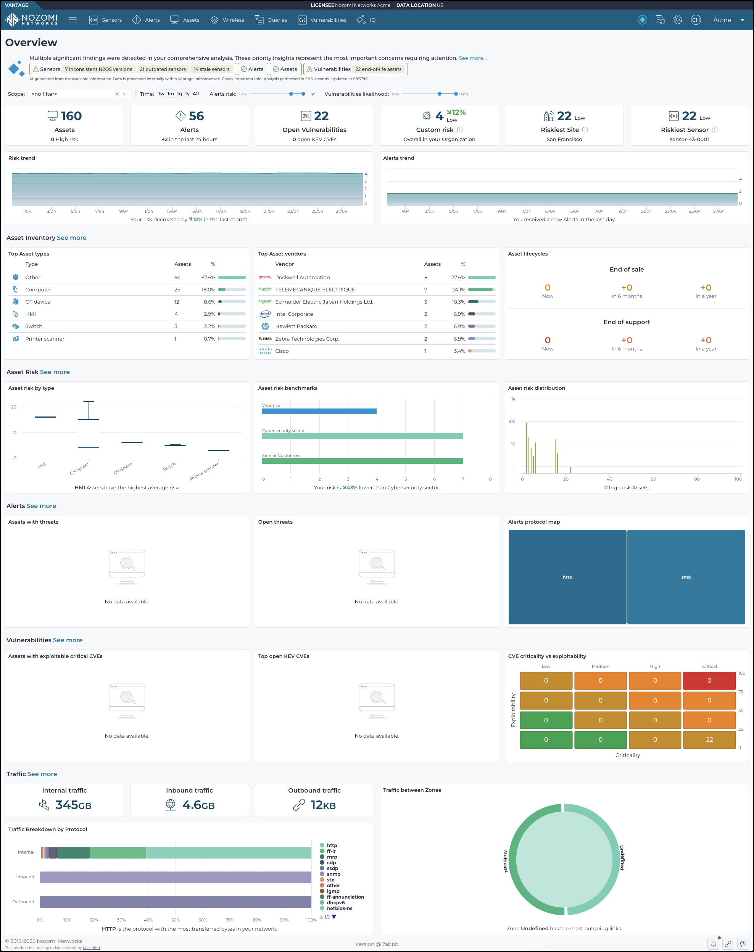Click the 56 Alerts diamond icon
Image resolution: width=754 pixels, height=952 pixels.
pos(180,116)
